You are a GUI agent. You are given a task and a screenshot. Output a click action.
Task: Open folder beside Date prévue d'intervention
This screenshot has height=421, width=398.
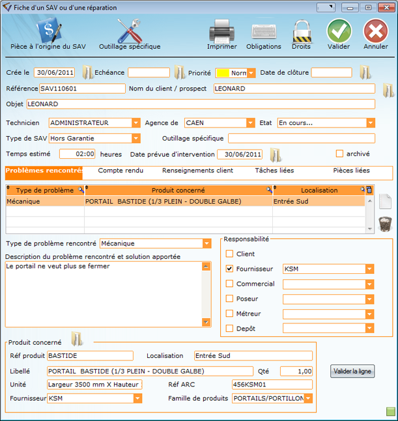[275, 155]
